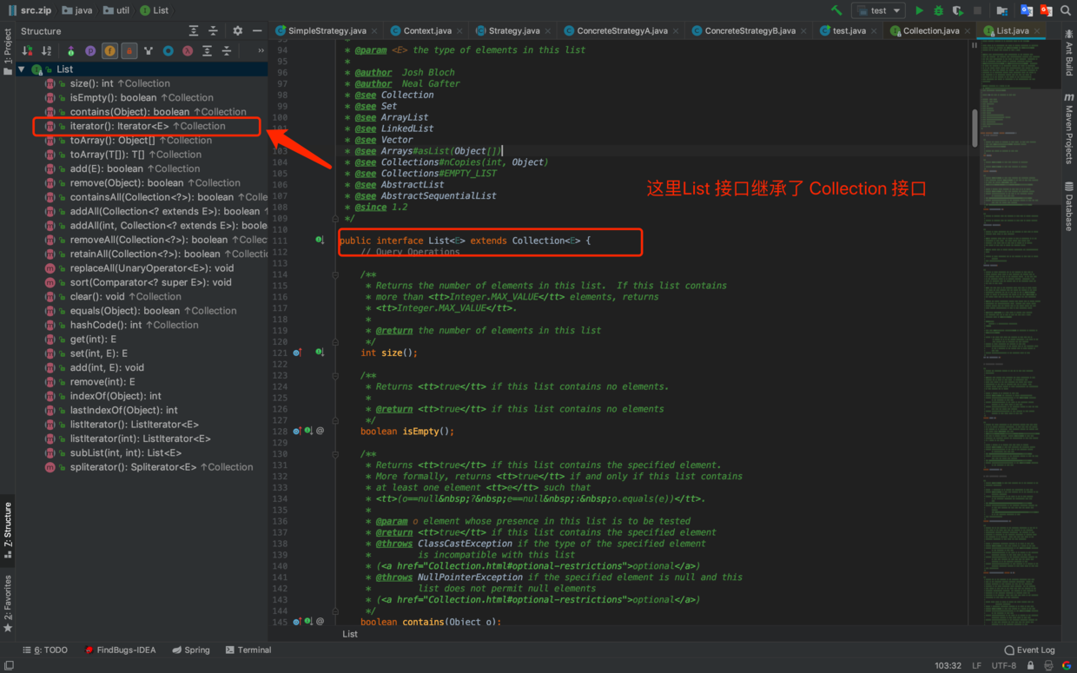Screen dimensions: 1077x673
Task: Toggle Show non-public members lock filter
Action: (129, 51)
